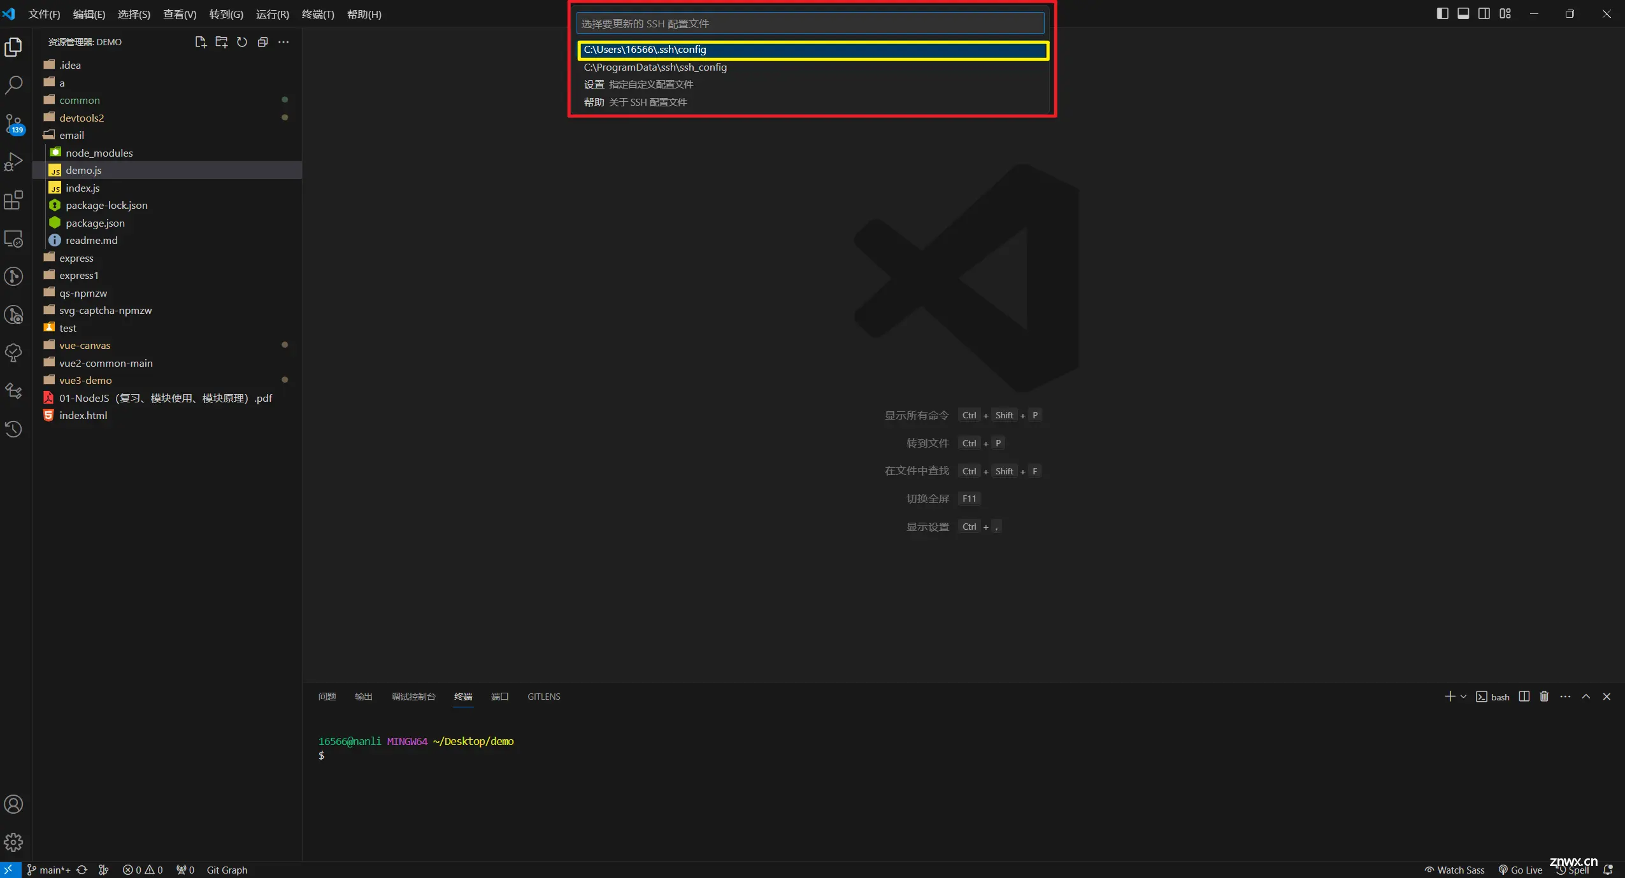Open the new-terminal profile dropdown arrow
The height and width of the screenshot is (878, 1625).
tap(1463, 697)
